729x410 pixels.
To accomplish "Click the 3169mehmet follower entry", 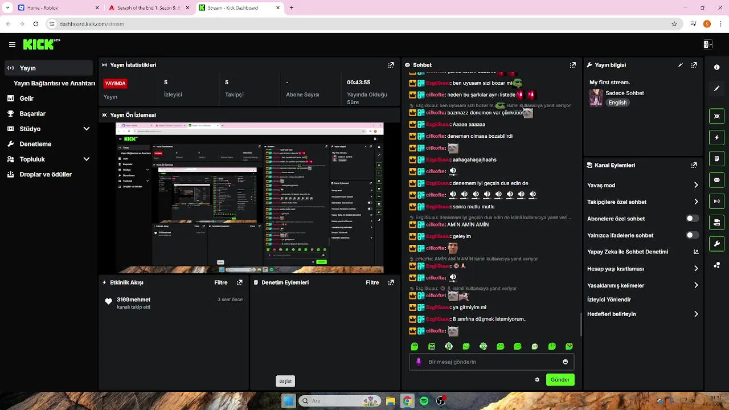I will [x=174, y=303].
